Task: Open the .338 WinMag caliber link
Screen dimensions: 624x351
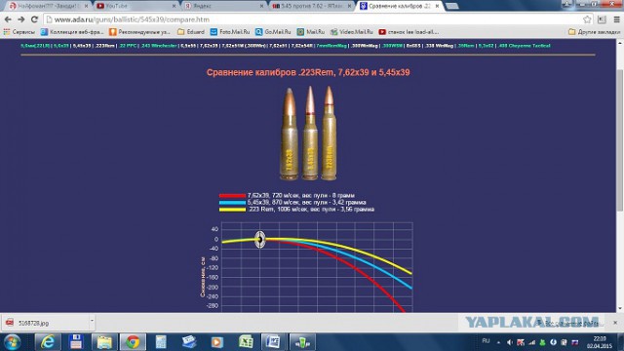Action: point(439,46)
